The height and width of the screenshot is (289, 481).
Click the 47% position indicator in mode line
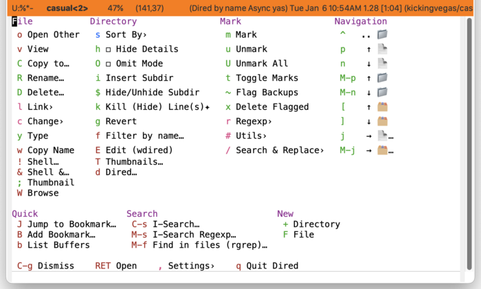115,8
